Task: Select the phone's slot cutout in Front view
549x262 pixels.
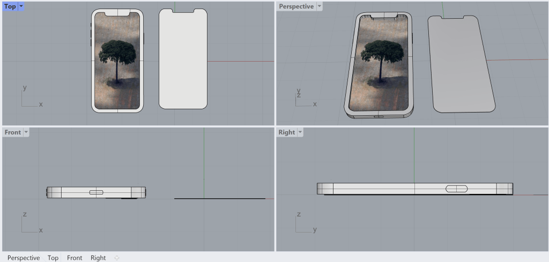Action: (x=97, y=192)
